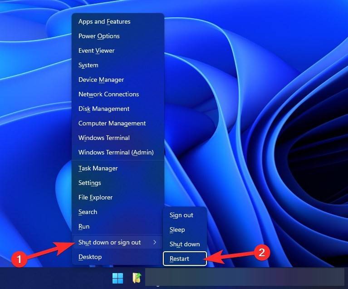Launch File Explorer menu entry
348x289 pixels.
pyautogui.click(x=118, y=197)
